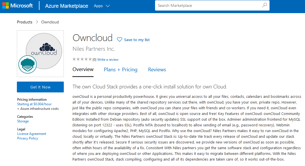Click the heart icon to save
Image resolution: width=305 pixels, height=166 pixels.
(x=119, y=40)
